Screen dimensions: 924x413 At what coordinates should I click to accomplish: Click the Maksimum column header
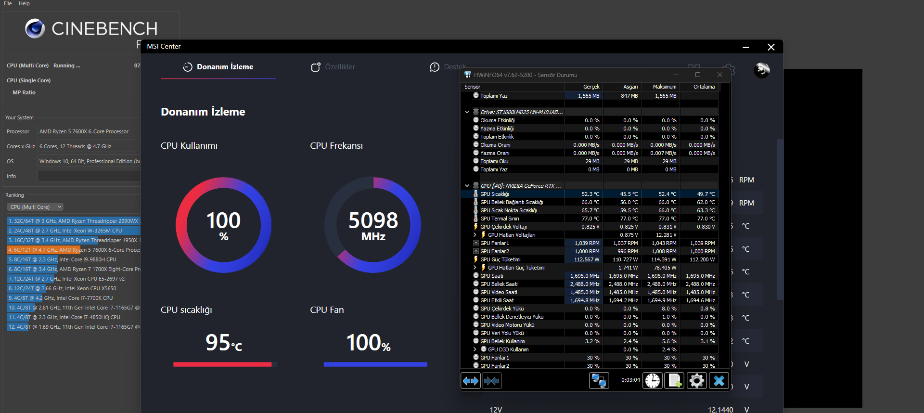click(660, 87)
